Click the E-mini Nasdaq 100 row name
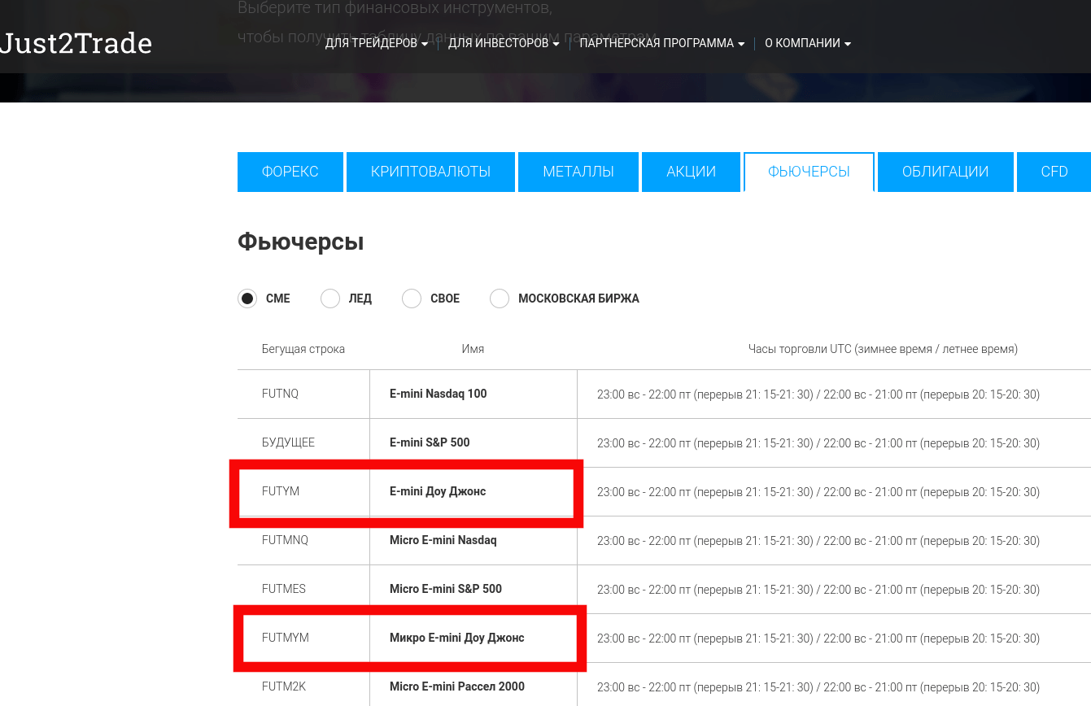The height and width of the screenshot is (706, 1091). point(438,394)
